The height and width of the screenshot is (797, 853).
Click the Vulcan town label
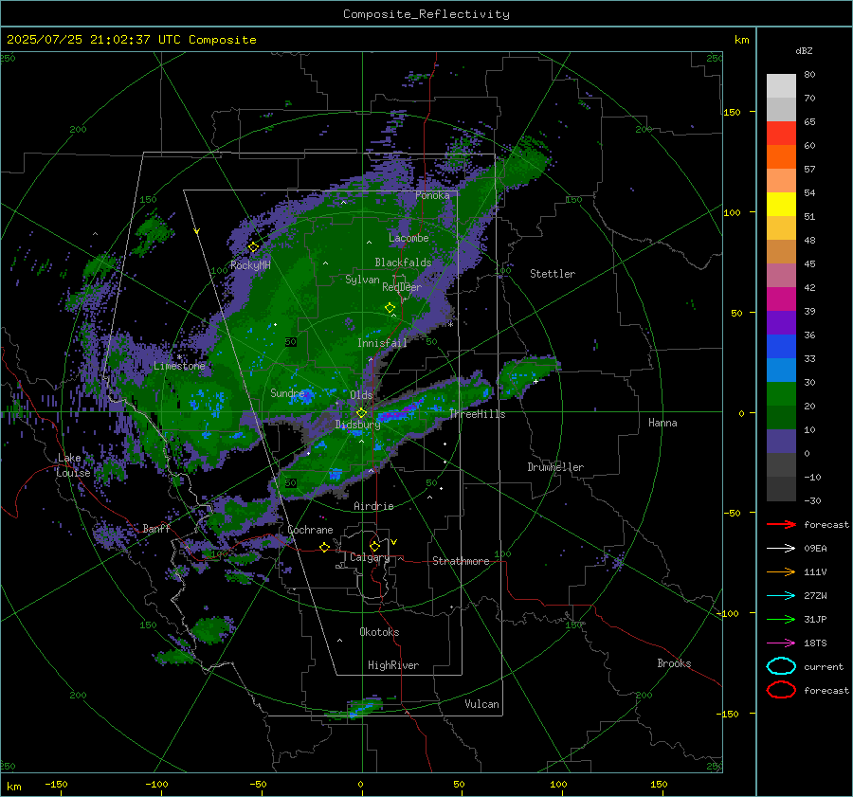[481, 704]
